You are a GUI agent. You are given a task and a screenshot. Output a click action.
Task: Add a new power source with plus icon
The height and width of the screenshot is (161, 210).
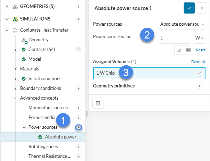[79, 127]
